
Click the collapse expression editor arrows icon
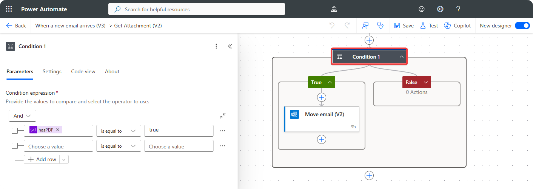[x=223, y=116]
